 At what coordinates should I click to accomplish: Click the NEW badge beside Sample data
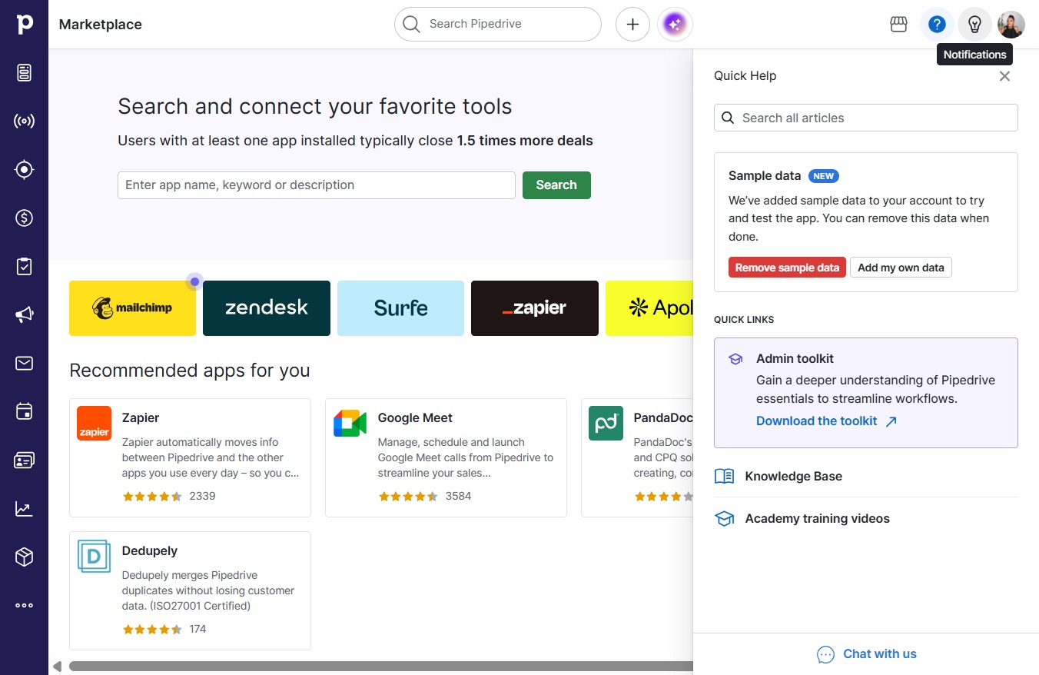823,176
